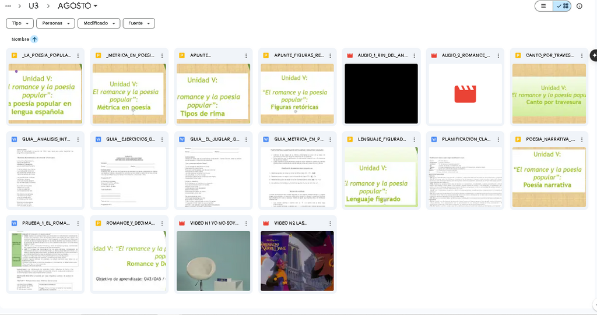The image size is (597, 315).
Task: Go to the U3 folder in breadcrumb
Action: click(x=33, y=6)
